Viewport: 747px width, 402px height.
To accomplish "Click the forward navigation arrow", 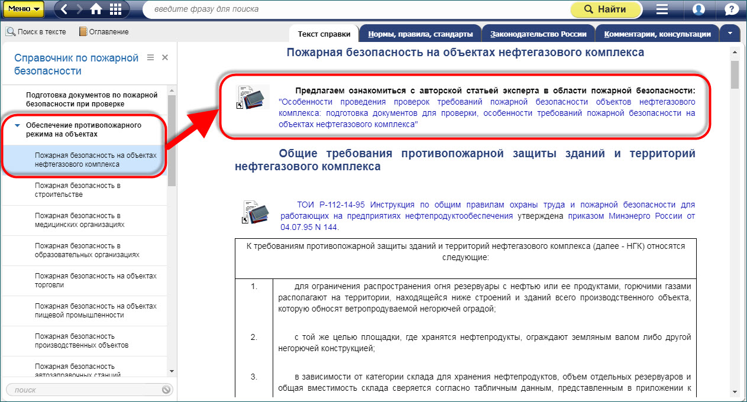I will pos(80,9).
